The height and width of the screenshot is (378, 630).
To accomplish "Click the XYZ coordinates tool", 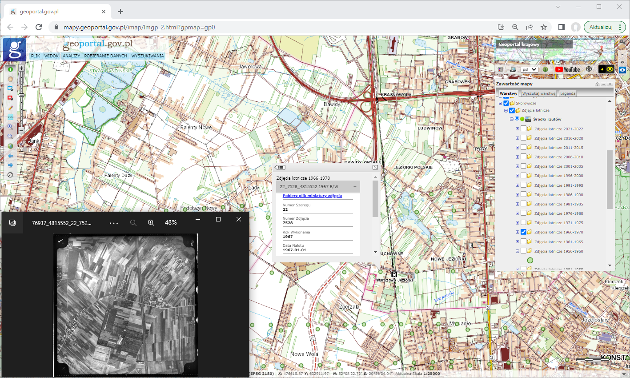I will [x=10, y=117].
